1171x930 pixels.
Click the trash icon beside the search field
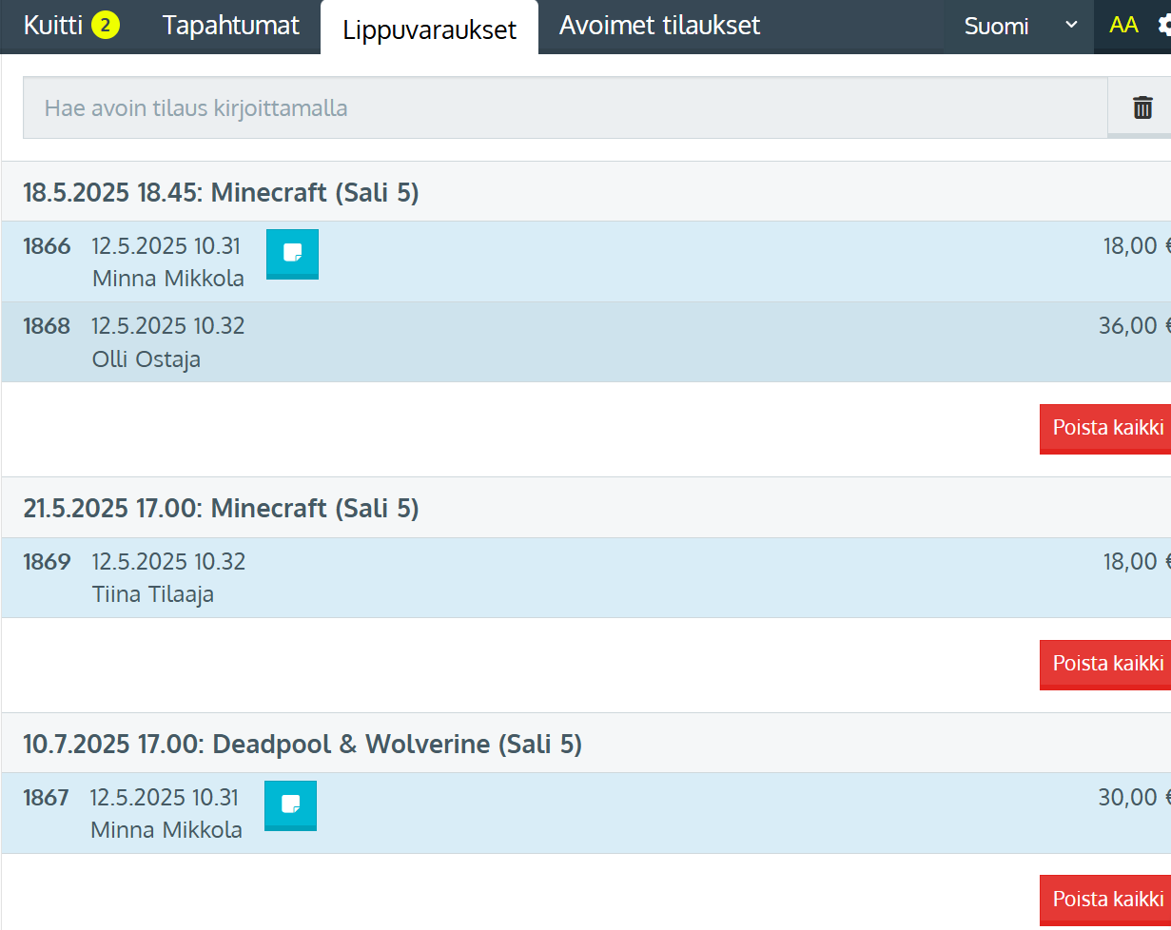tap(1142, 107)
